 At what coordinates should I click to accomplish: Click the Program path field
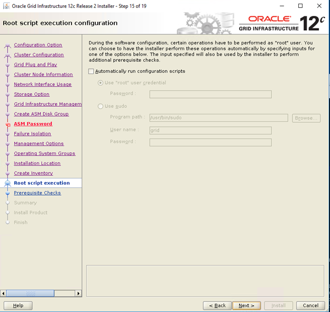click(x=218, y=117)
